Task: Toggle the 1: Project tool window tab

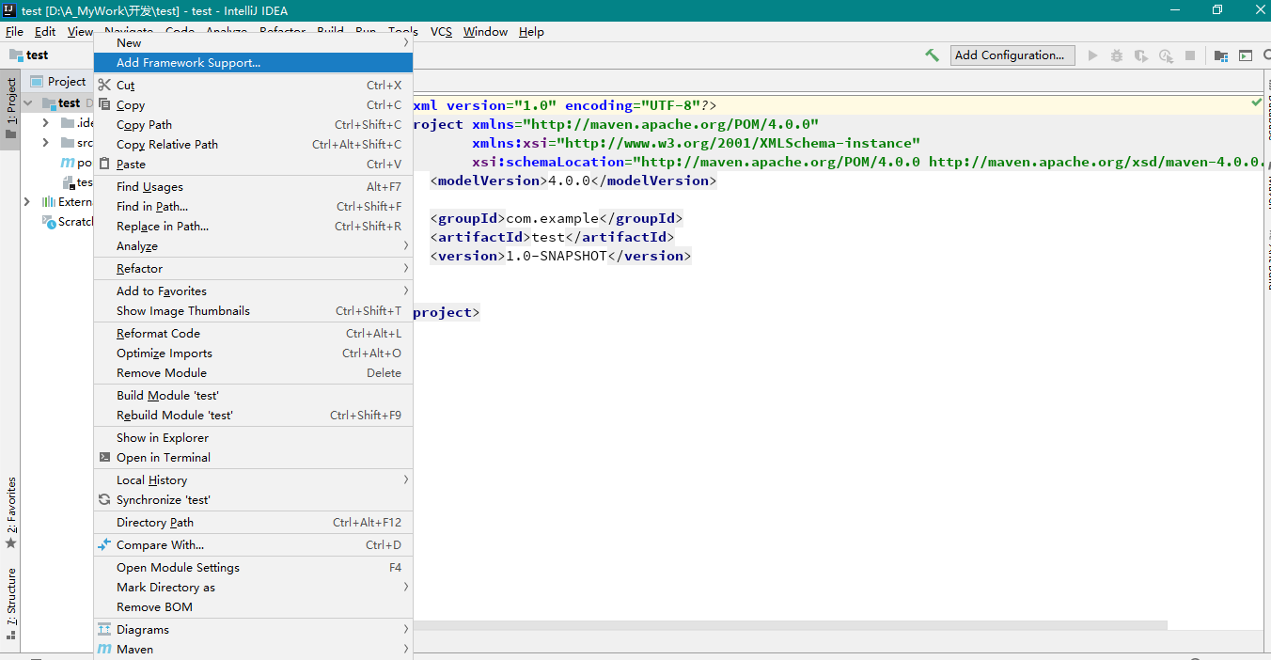Action: point(10,107)
